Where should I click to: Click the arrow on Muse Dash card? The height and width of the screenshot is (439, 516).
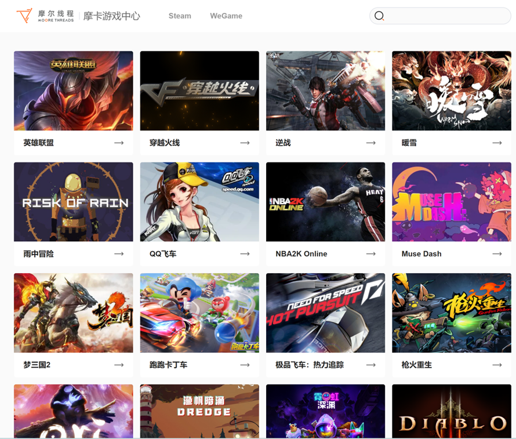[496, 253]
